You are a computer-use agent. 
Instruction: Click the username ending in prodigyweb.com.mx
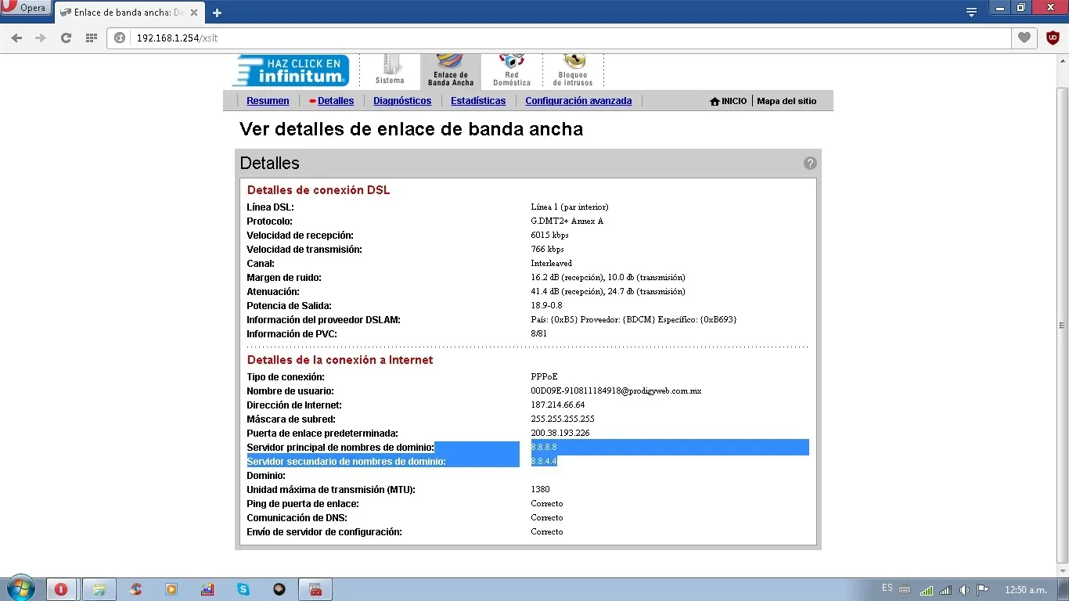(616, 390)
